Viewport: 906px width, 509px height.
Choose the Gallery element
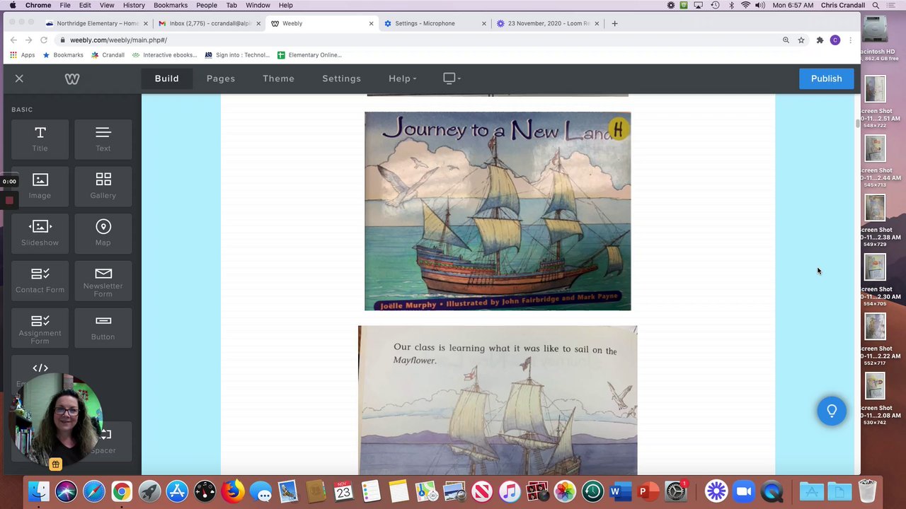[103, 186]
